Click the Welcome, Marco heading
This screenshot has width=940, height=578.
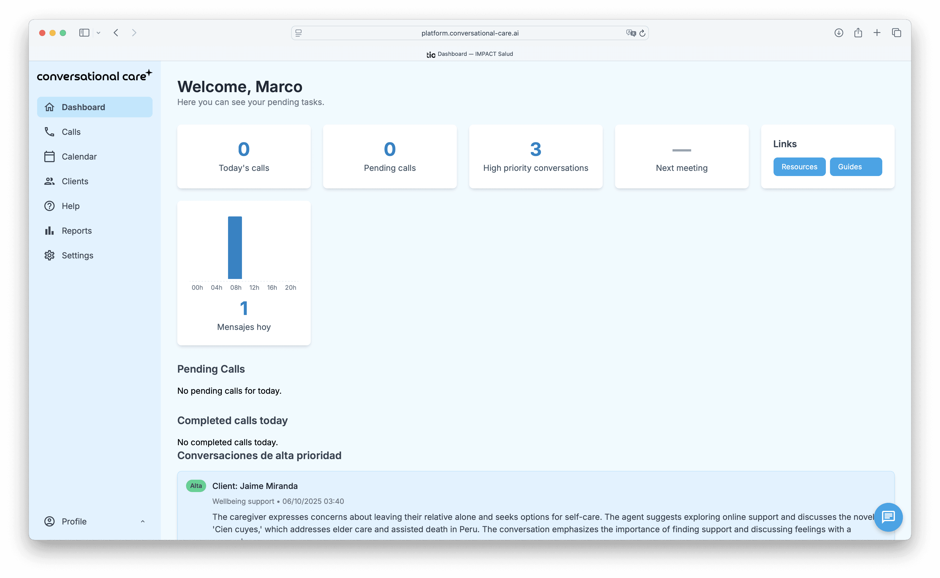[x=240, y=87]
